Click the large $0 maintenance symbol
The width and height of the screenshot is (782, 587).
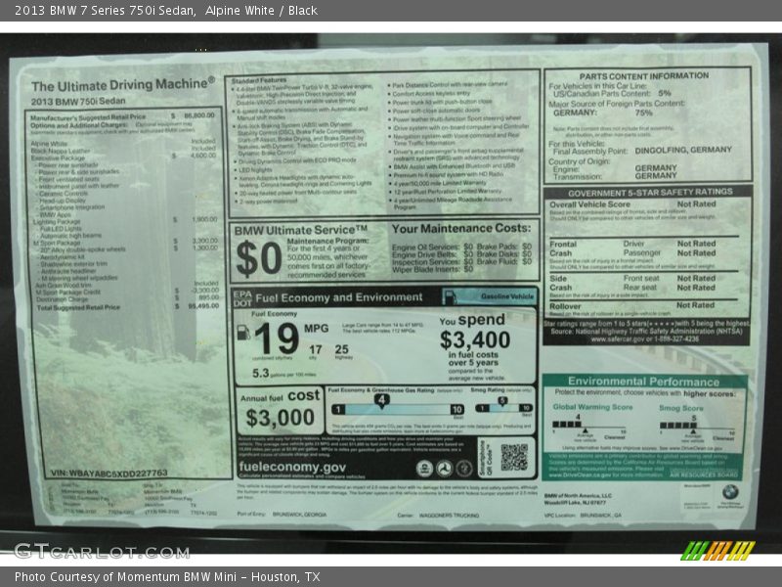point(258,259)
